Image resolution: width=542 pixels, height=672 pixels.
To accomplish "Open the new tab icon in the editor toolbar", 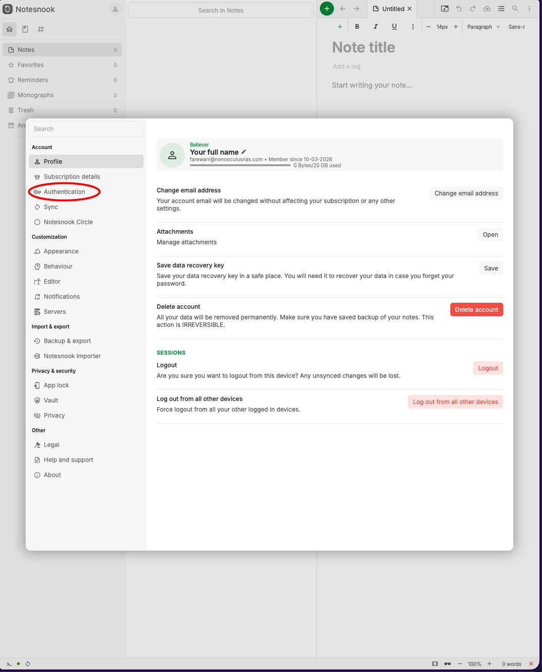I will coord(445,9).
